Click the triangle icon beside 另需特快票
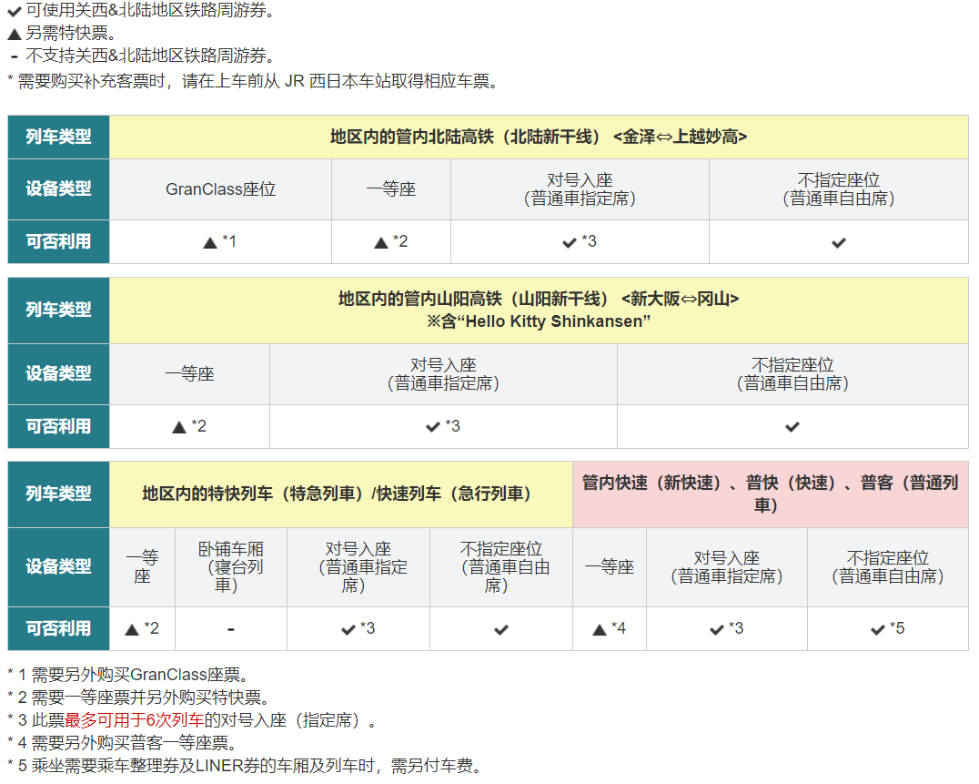The width and height of the screenshot is (979, 784). coord(14,35)
